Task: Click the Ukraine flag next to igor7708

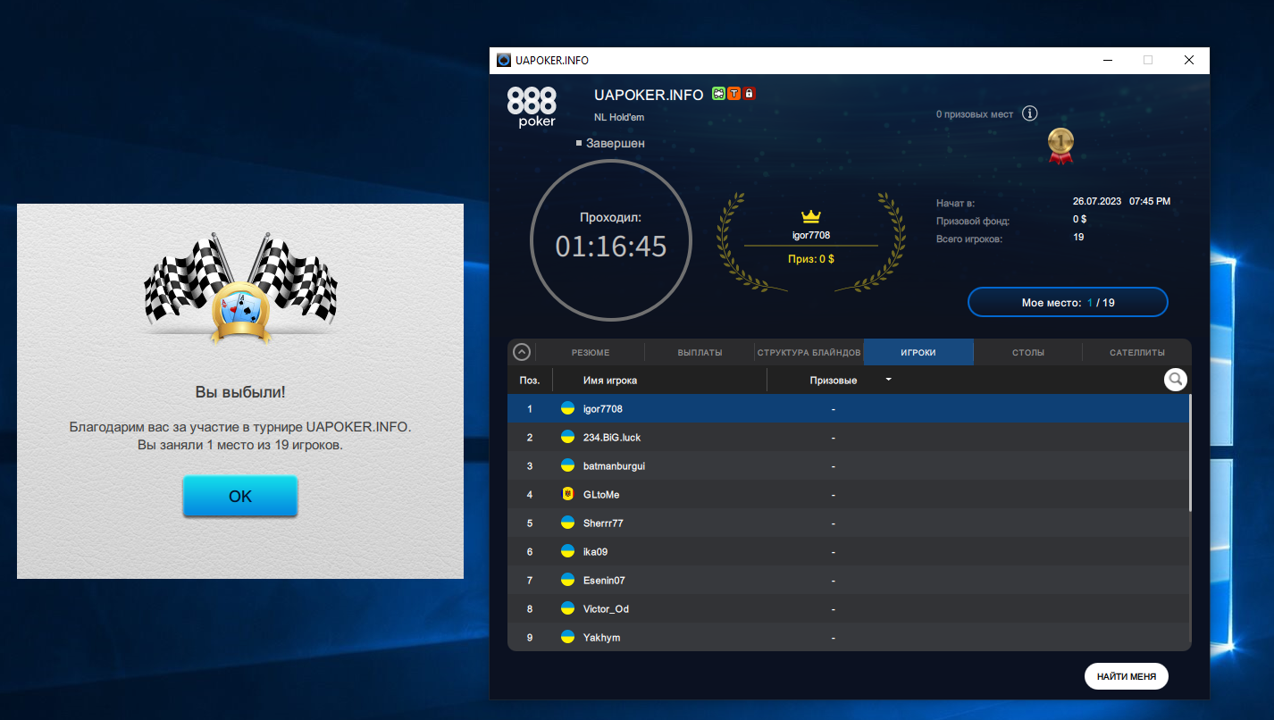Action: (567, 408)
